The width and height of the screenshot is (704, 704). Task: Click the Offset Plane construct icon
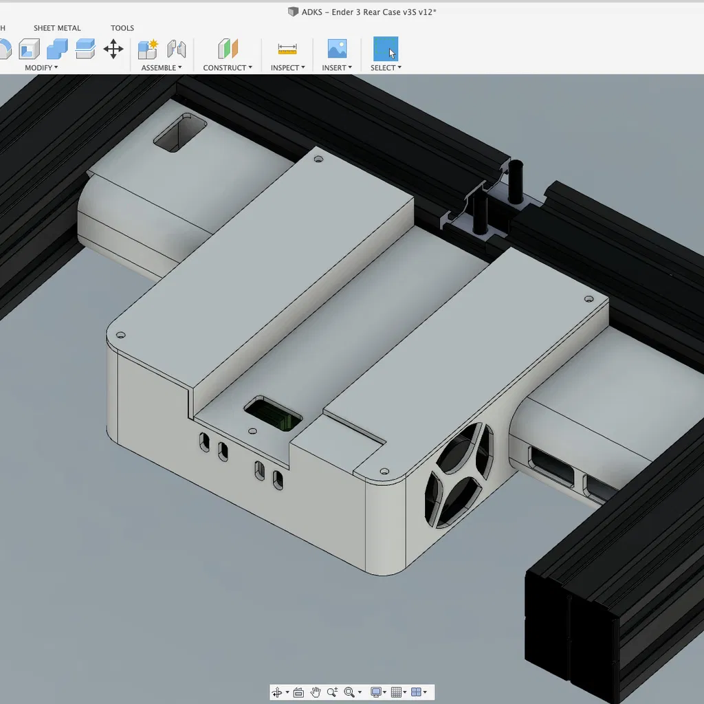coord(228,49)
